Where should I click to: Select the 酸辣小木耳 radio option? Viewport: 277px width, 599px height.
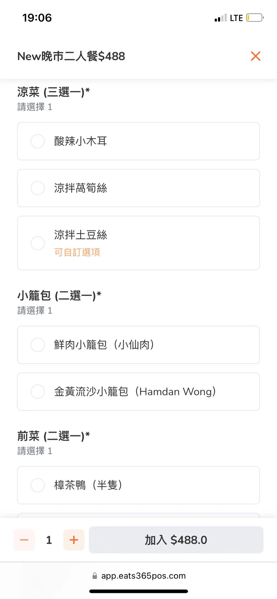point(38,141)
